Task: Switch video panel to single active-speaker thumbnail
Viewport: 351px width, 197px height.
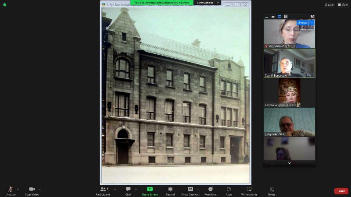Action: click(273, 17)
